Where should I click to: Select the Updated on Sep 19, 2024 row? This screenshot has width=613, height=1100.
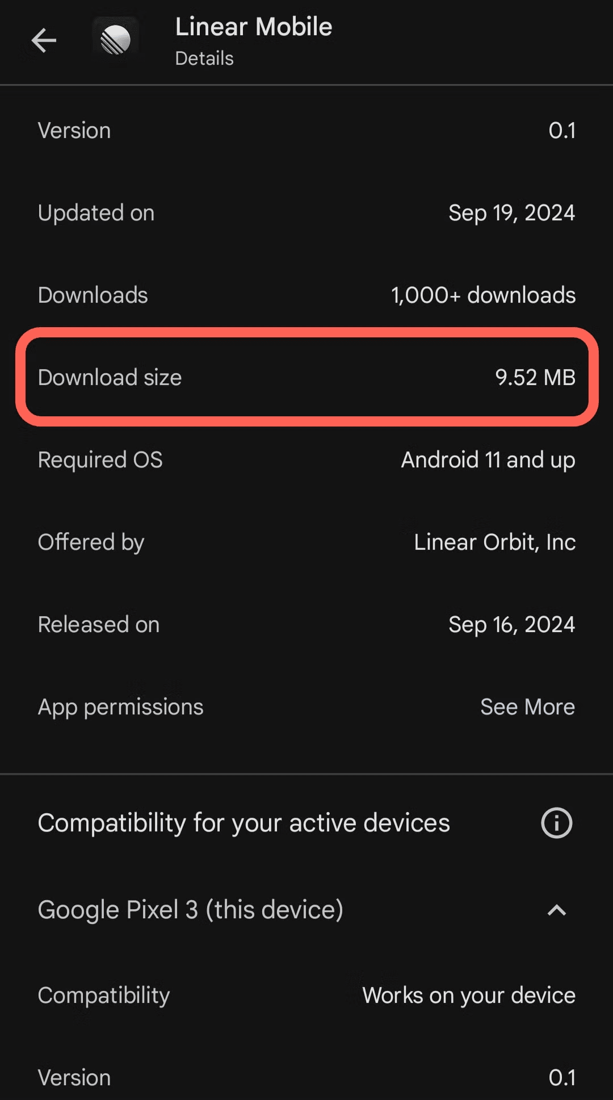tap(306, 212)
